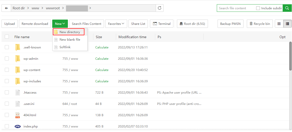Expand the chevron after the blurred breadcrumb
The image size is (292, 132).
(x=90, y=8)
